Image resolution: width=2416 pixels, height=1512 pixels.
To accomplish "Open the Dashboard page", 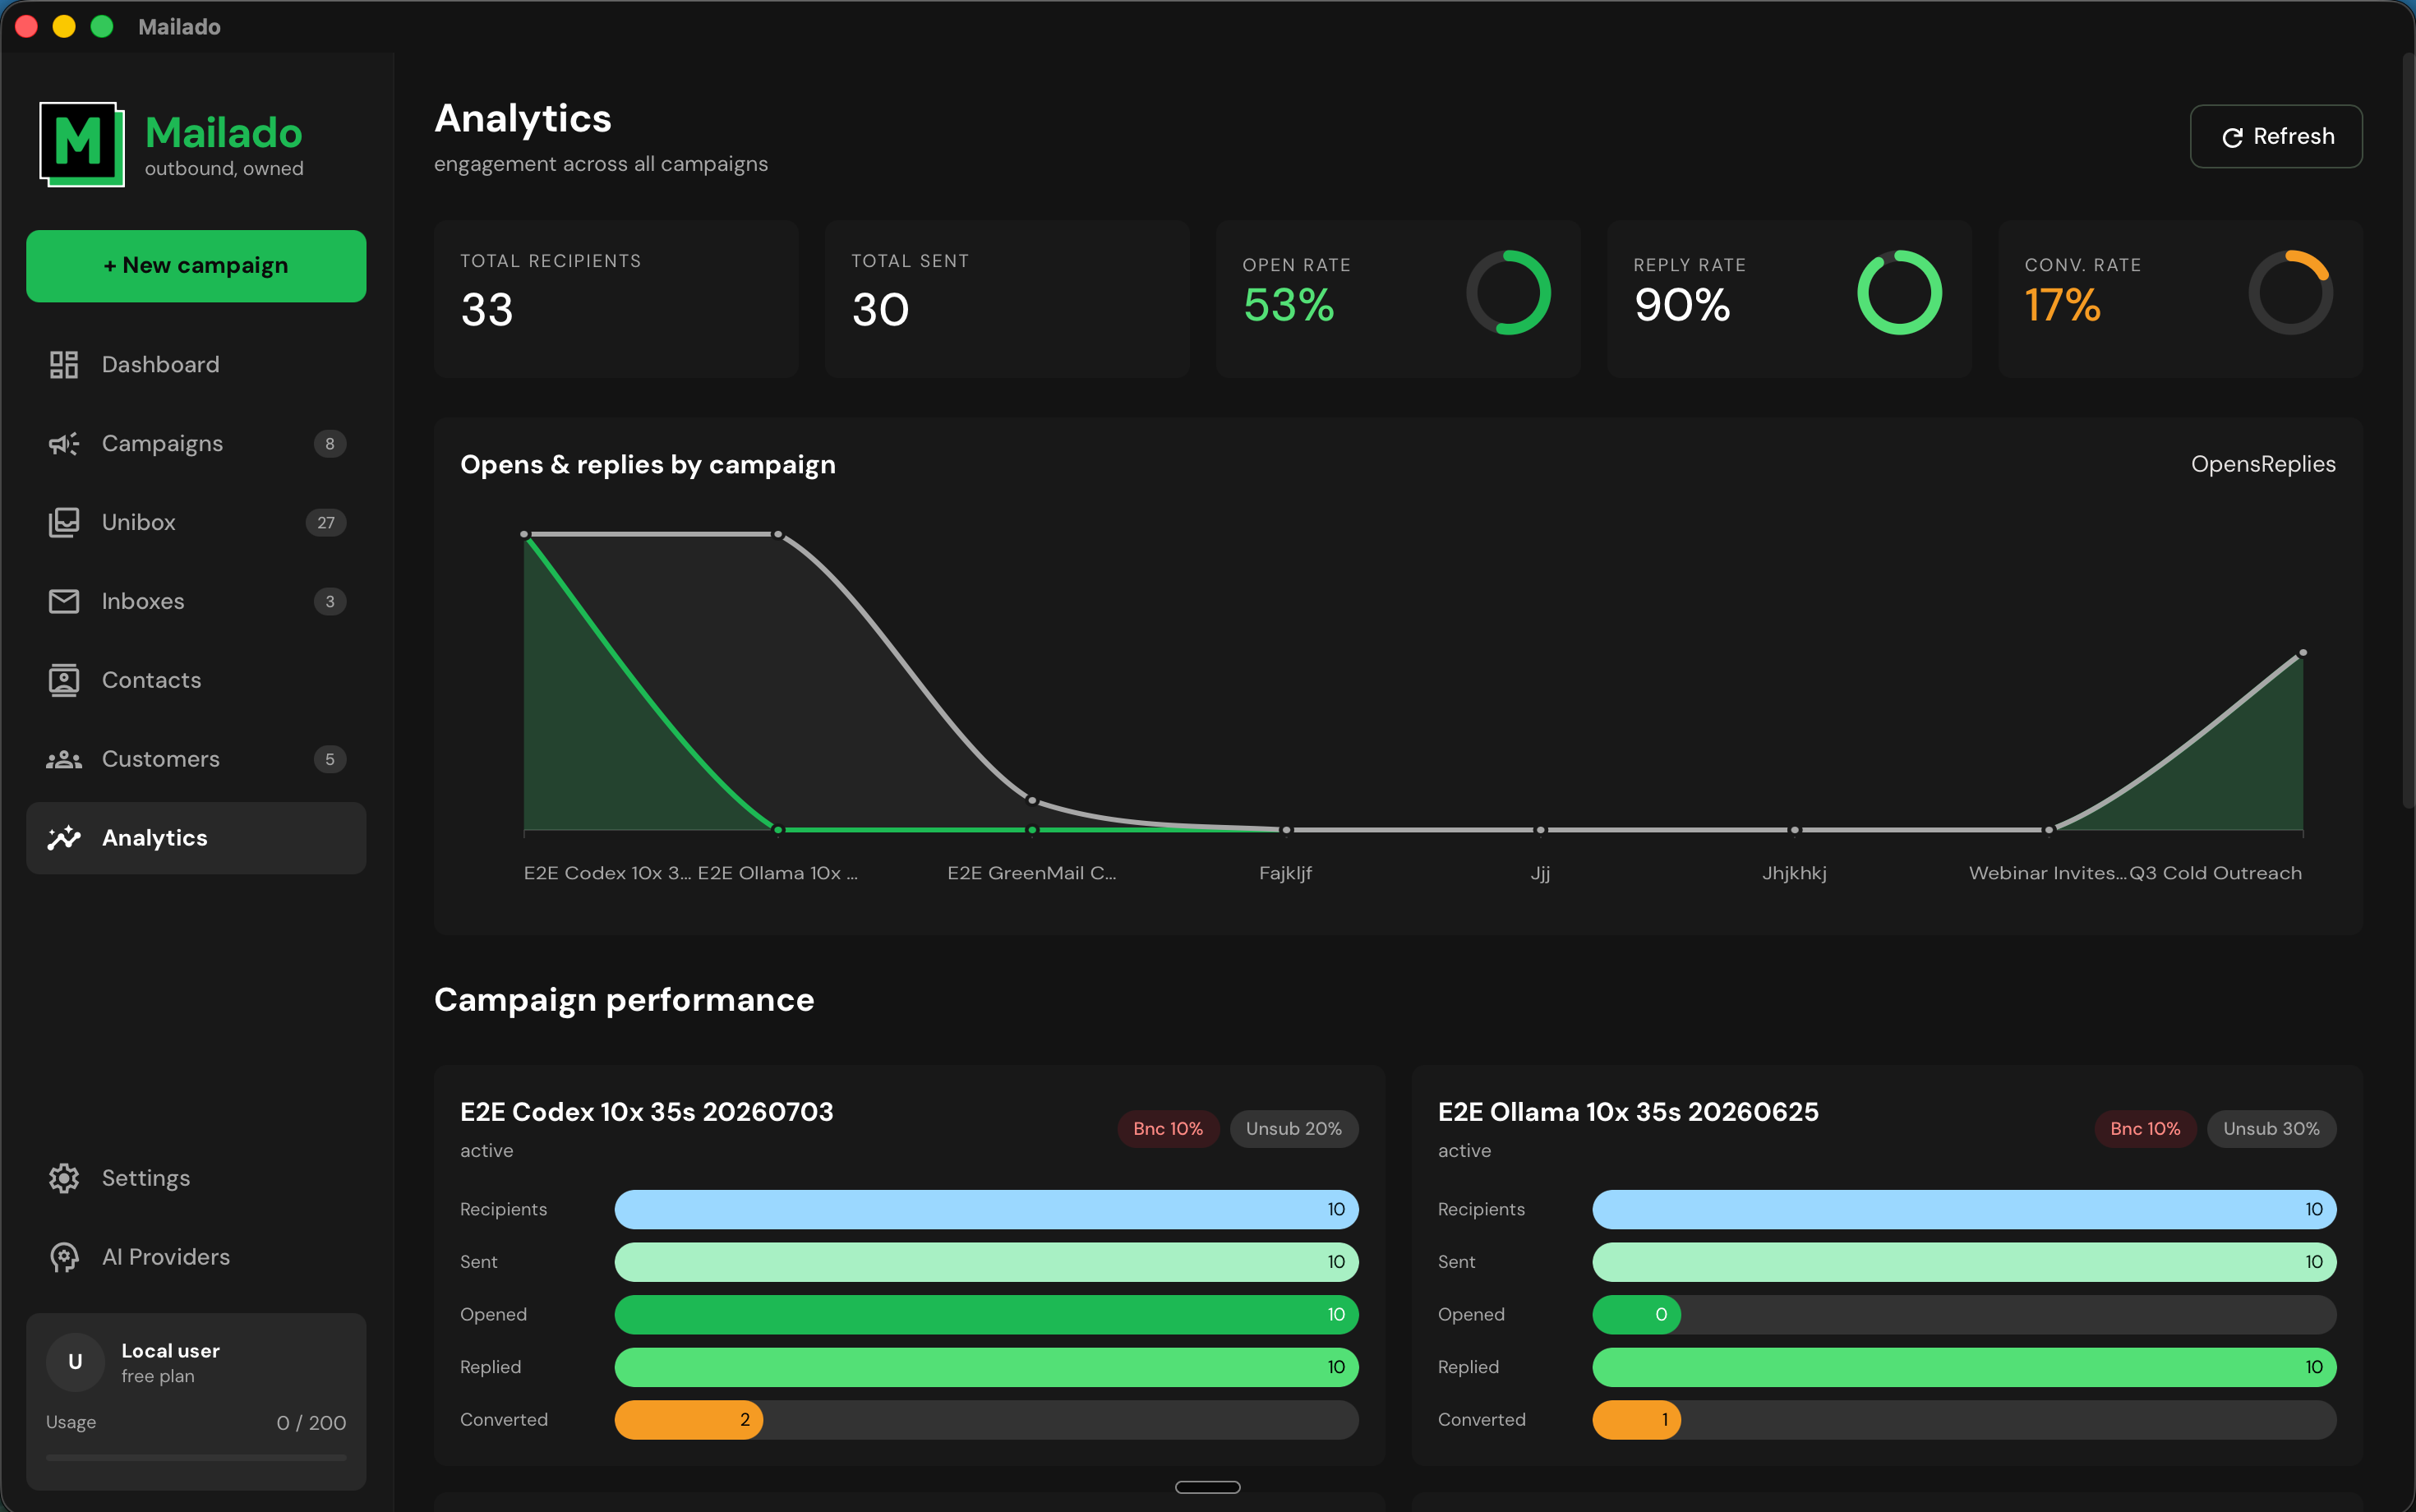I will [196, 365].
